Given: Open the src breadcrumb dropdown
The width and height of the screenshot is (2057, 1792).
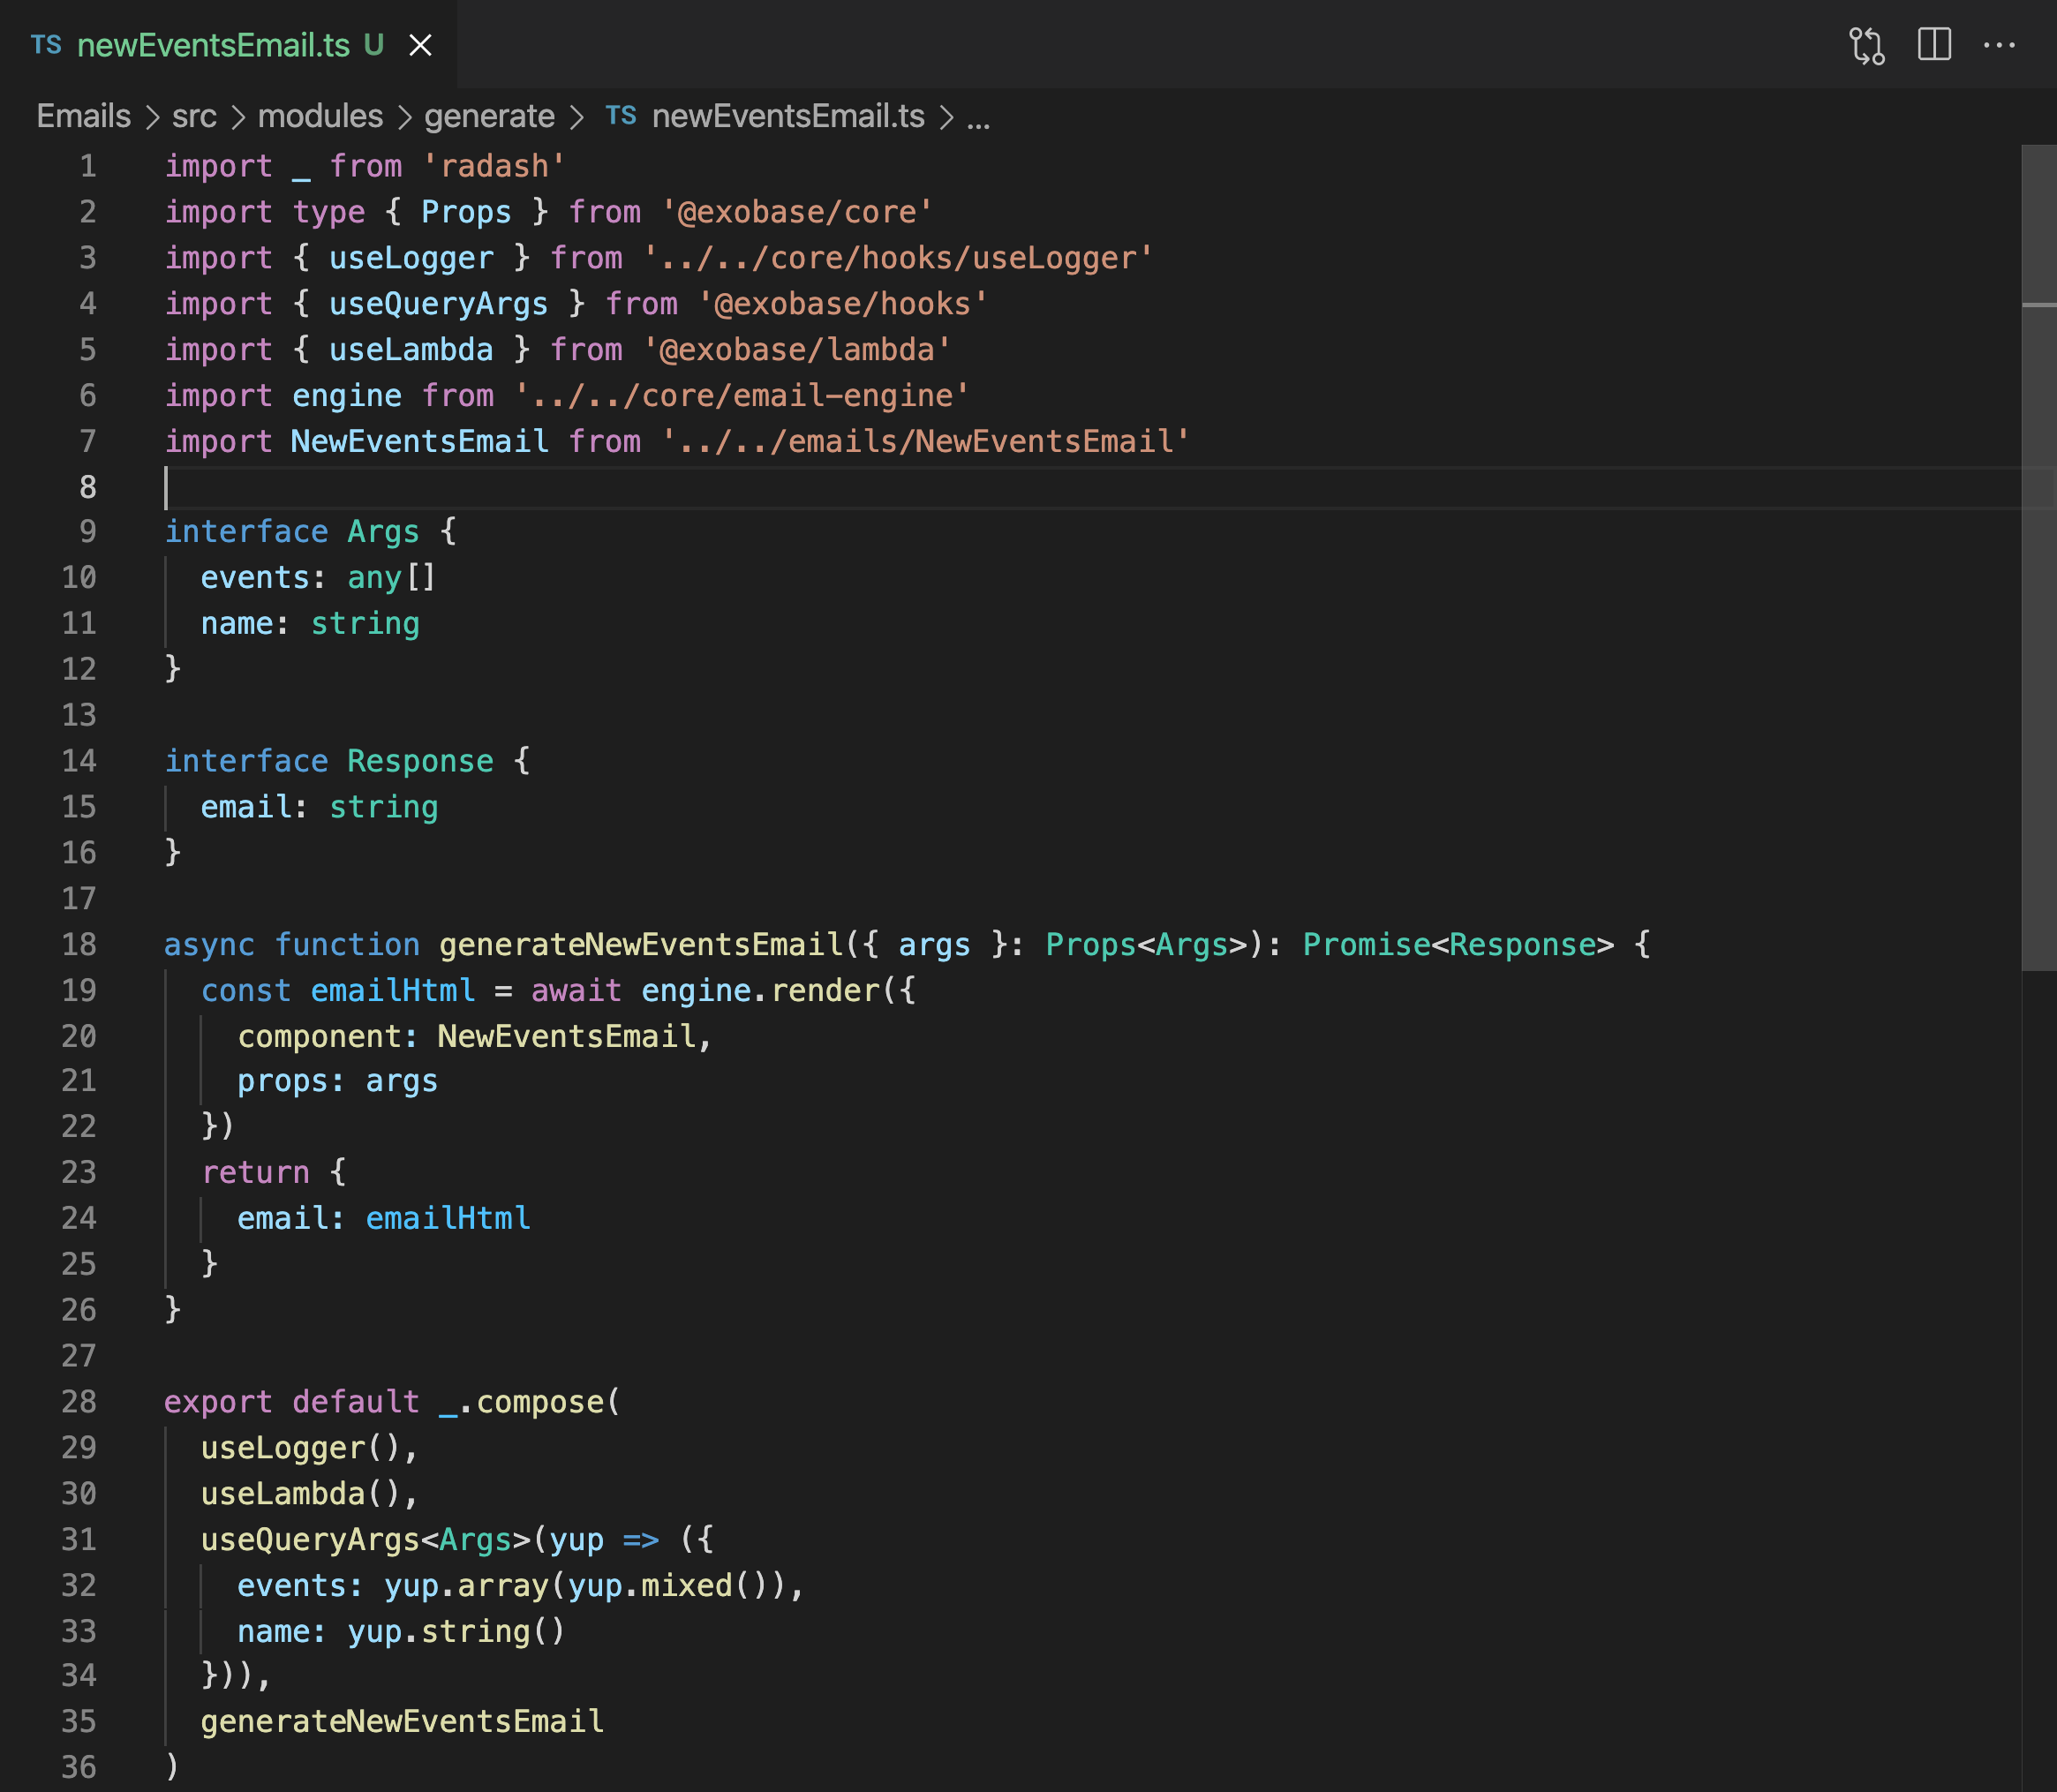Looking at the screenshot, I should point(194,115).
